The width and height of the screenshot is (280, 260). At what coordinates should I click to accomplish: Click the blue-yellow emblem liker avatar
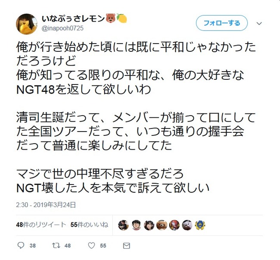coord(200,225)
